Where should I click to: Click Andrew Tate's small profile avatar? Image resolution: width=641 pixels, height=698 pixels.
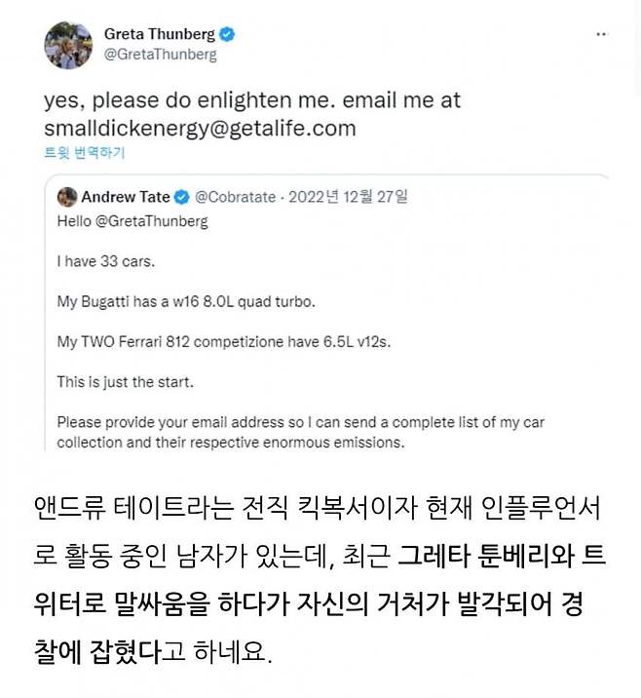tap(67, 197)
